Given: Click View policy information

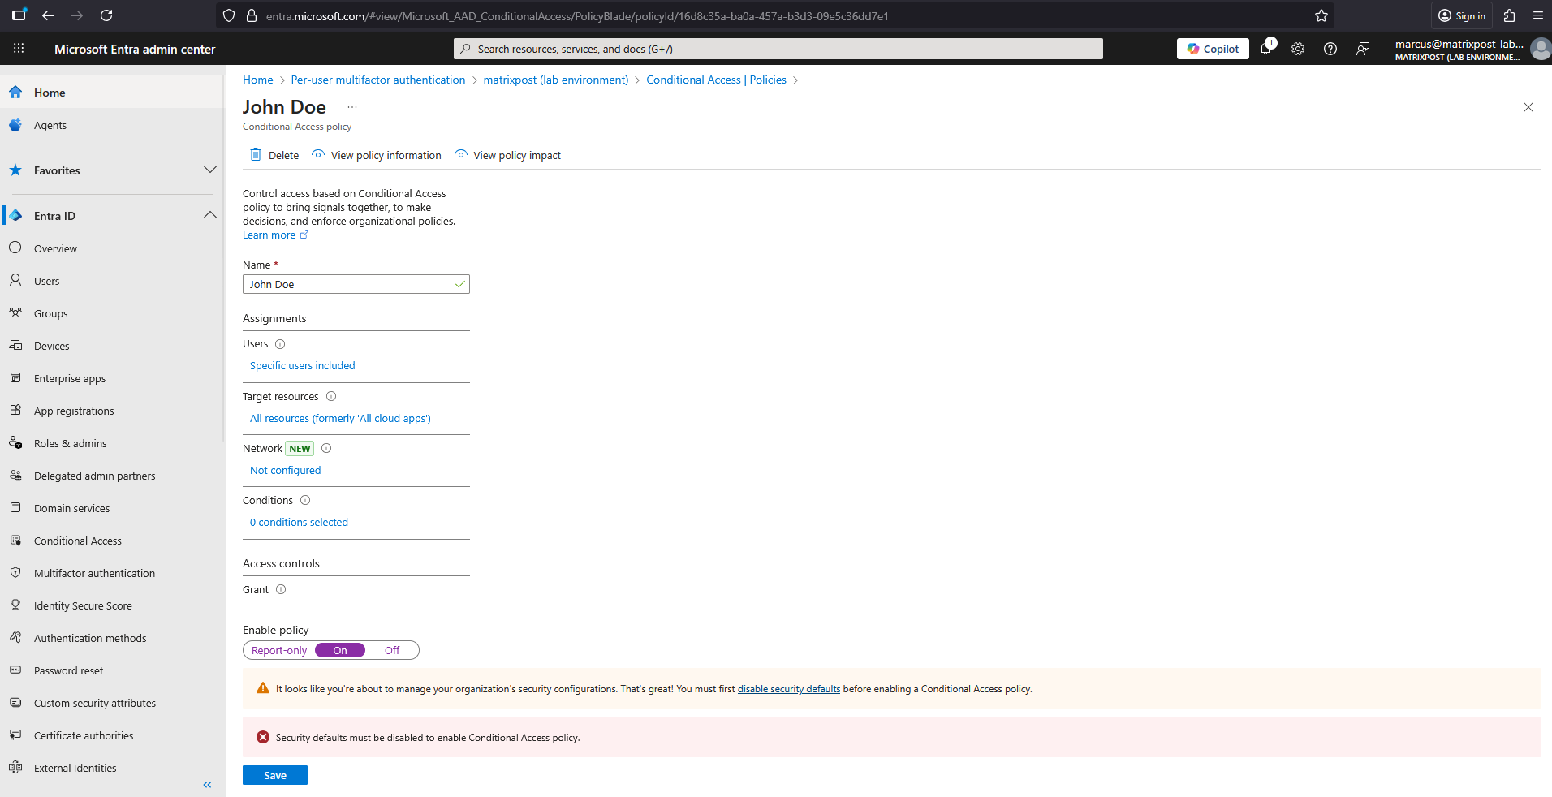Looking at the screenshot, I should tap(377, 155).
